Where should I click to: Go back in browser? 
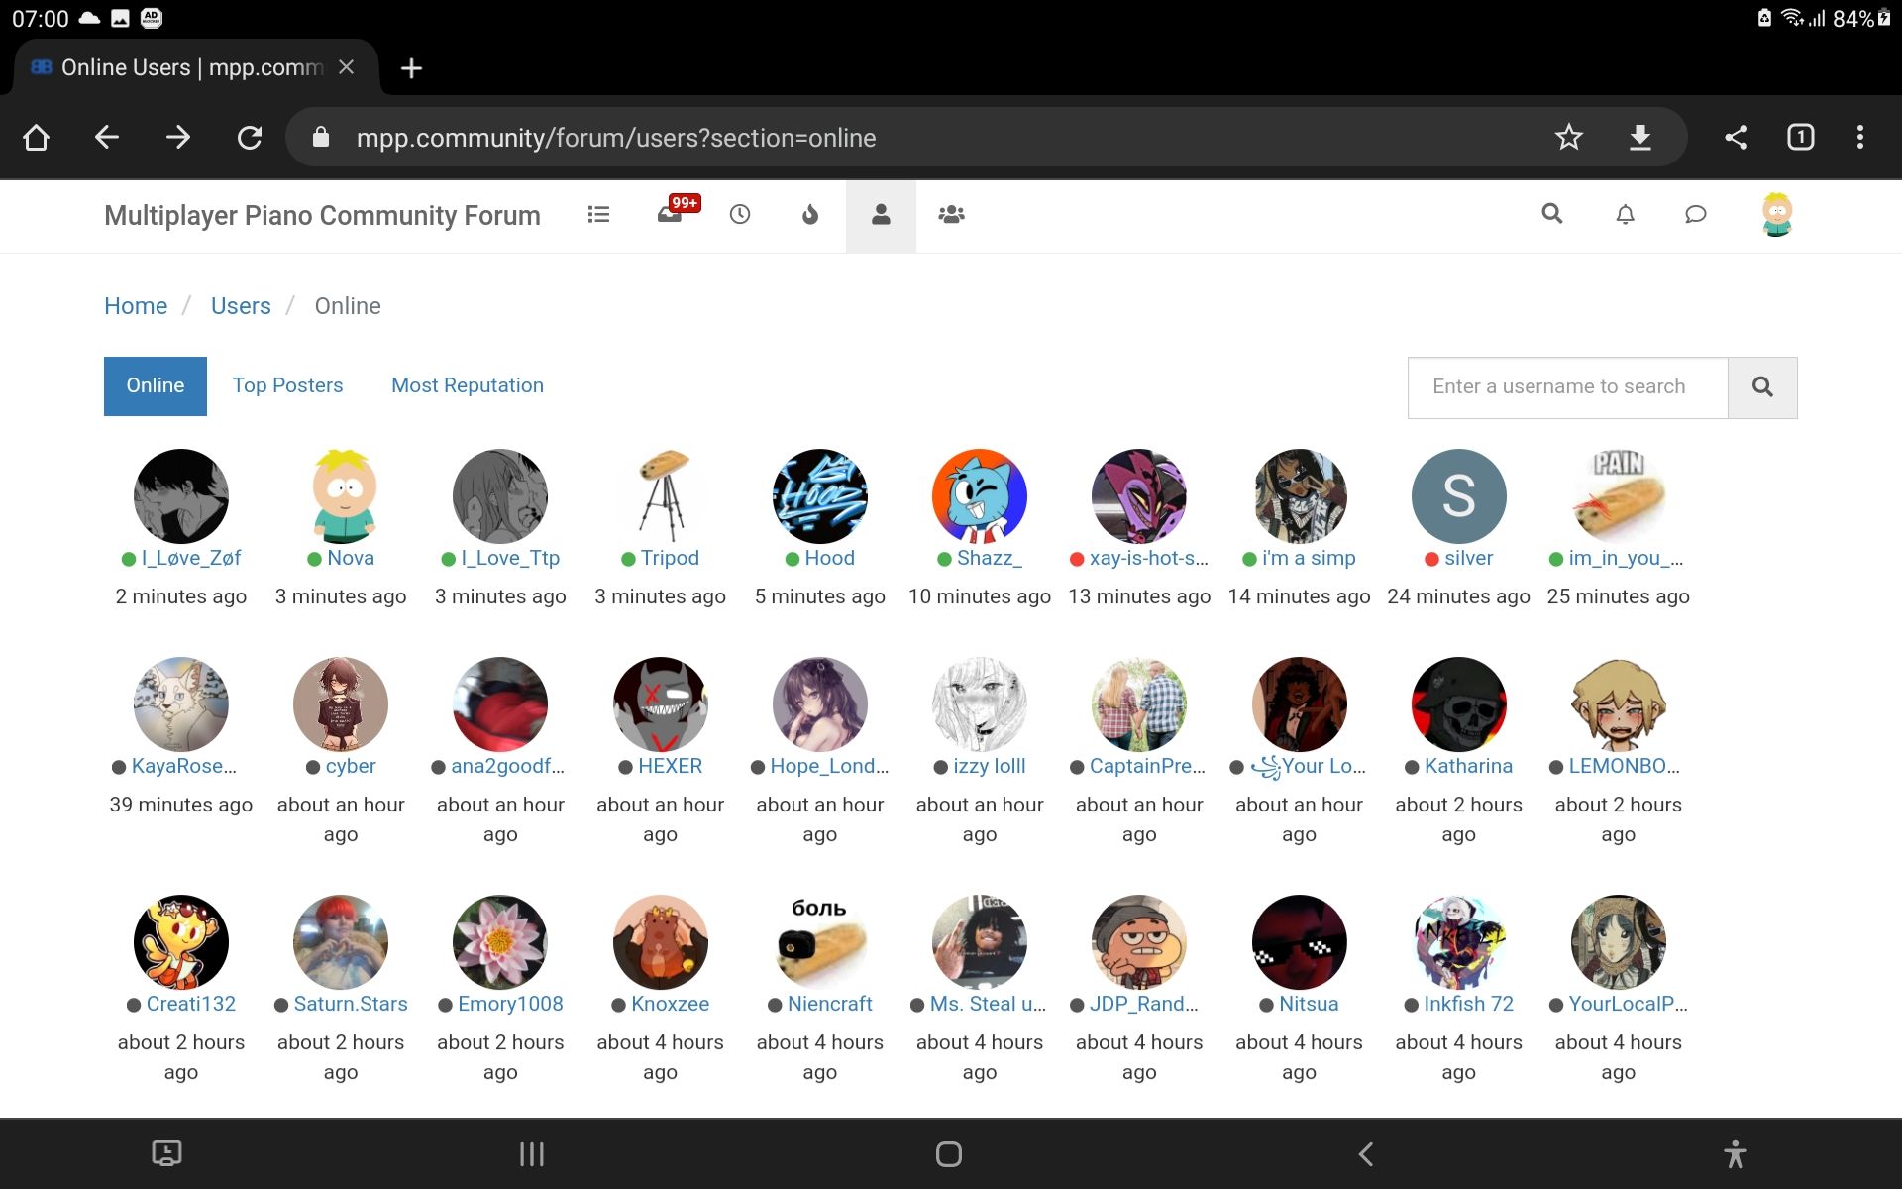pyautogui.click(x=107, y=137)
